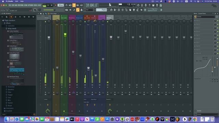Image resolution: width=219 pixels, height=123 pixels.
Task: Select the purple mixer track header
Action: [102, 17]
